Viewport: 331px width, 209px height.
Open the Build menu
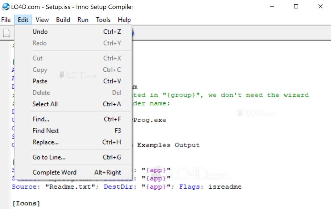[x=63, y=20]
